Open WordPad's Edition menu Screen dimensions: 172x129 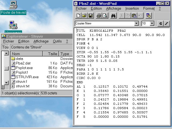click(x=96, y=8)
